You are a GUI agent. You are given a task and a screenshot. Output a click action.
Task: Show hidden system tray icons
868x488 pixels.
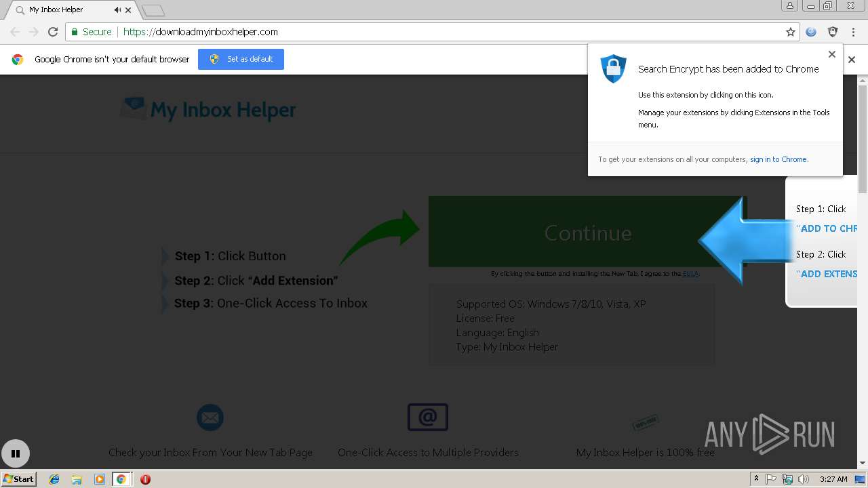click(756, 479)
